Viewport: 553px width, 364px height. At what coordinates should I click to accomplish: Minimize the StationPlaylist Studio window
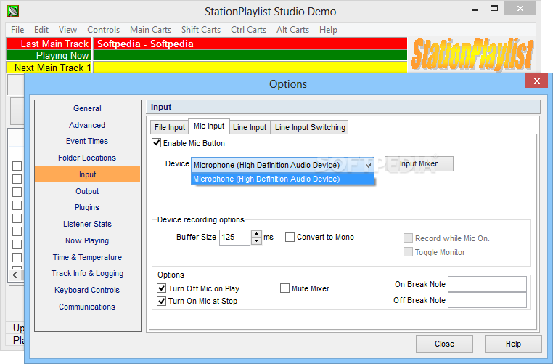coord(475,10)
